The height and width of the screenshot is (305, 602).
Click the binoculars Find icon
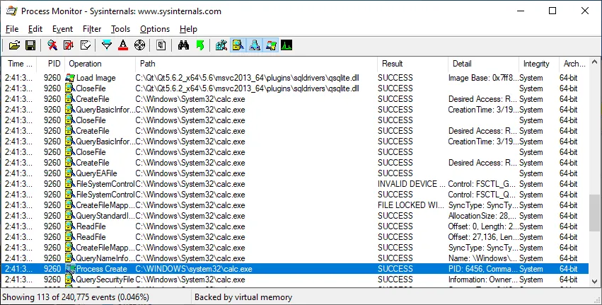[x=183, y=45]
